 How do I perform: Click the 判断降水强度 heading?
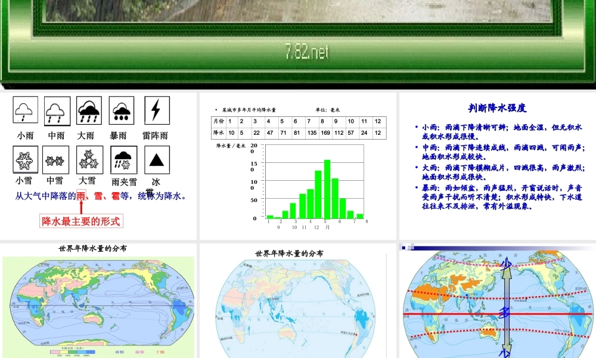497,108
